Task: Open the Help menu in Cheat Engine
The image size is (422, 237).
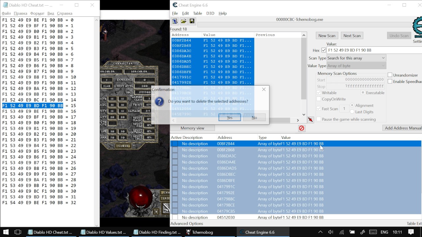Action: 223,13
